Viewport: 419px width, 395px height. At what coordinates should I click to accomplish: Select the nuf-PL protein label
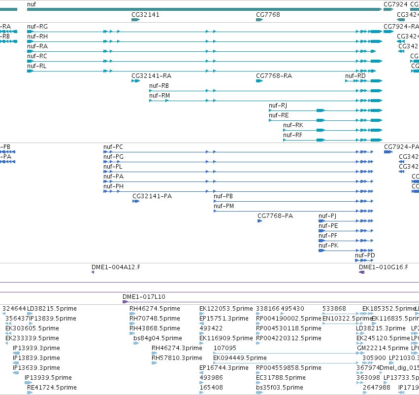pos(113,167)
